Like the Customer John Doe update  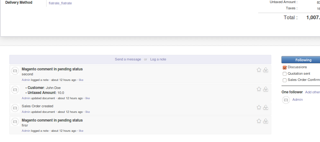88,98
